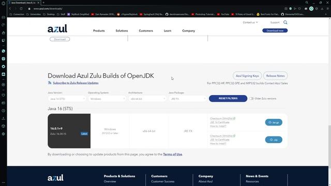Expand the Contact us dropdown
The height and width of the screenshot is (186, 331).
tap(250, 22)
